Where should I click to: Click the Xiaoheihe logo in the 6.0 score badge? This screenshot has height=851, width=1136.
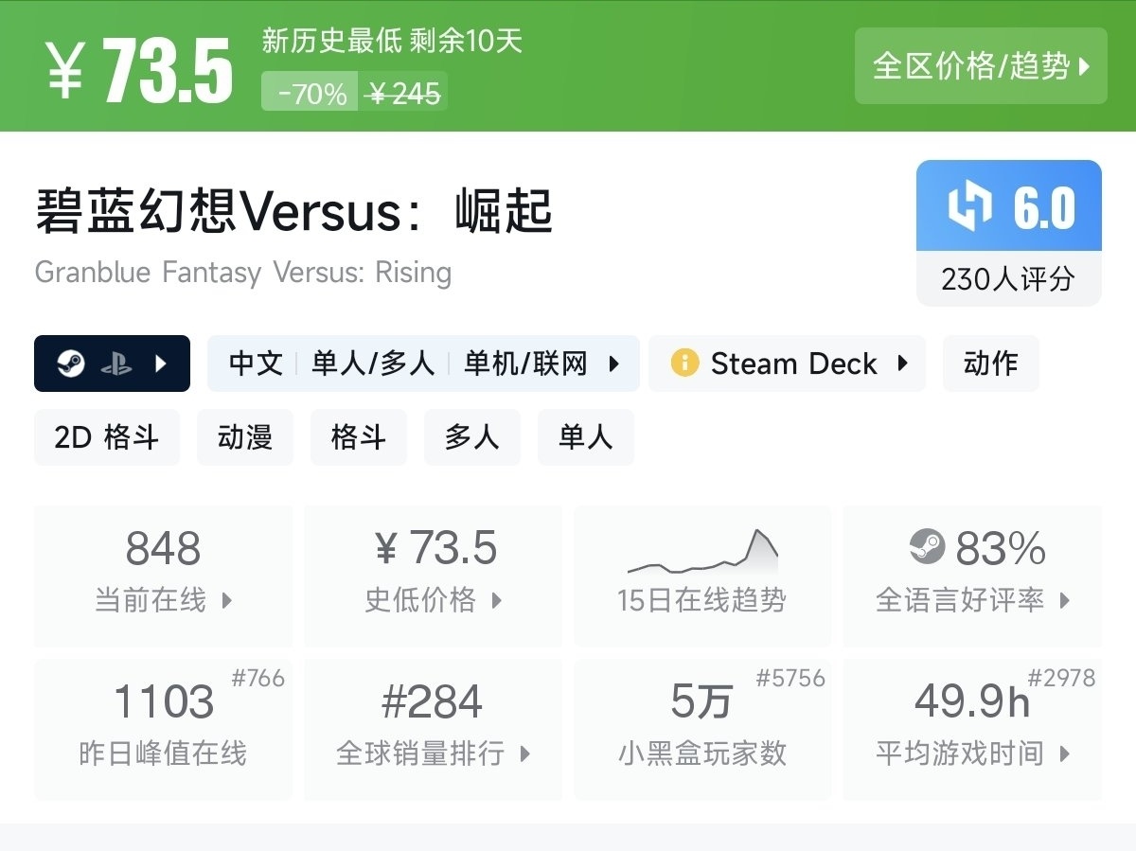pyautogui.click(x=970, y=207)
